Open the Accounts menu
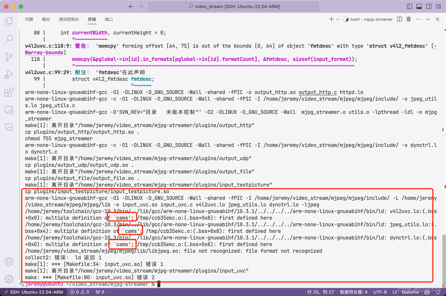The width and height of the screenshot is (446, 296). point(9,262)
